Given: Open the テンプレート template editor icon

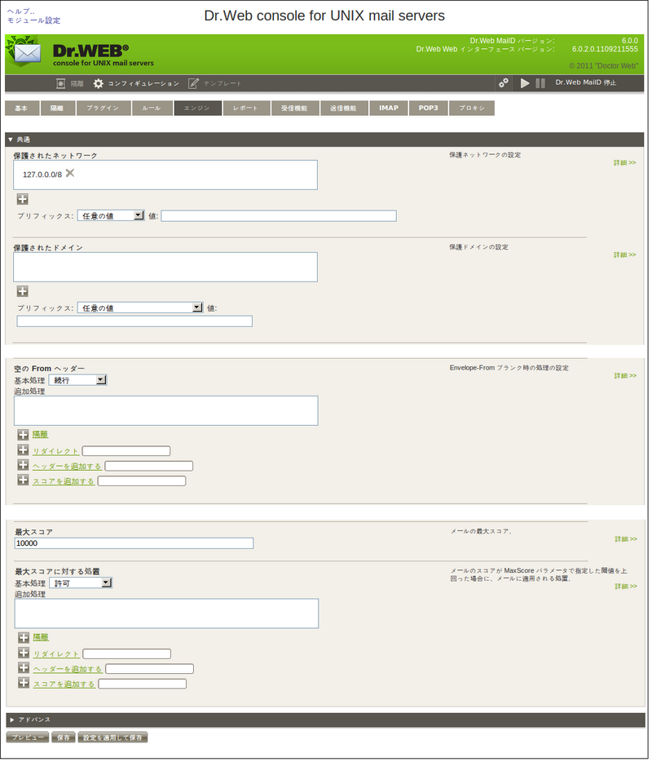Looking at the screenshot, I should click(193, 83).
